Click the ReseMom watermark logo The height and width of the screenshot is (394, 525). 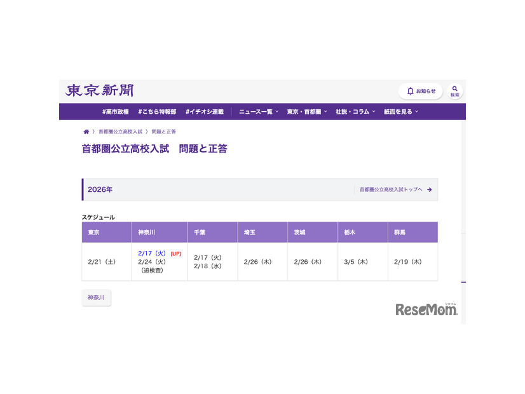pyautogui.click(x=426, y=309)
